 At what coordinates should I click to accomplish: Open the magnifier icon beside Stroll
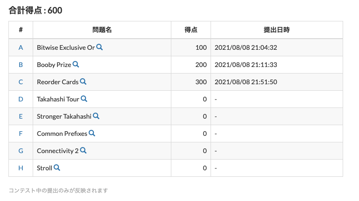[57, 167]
